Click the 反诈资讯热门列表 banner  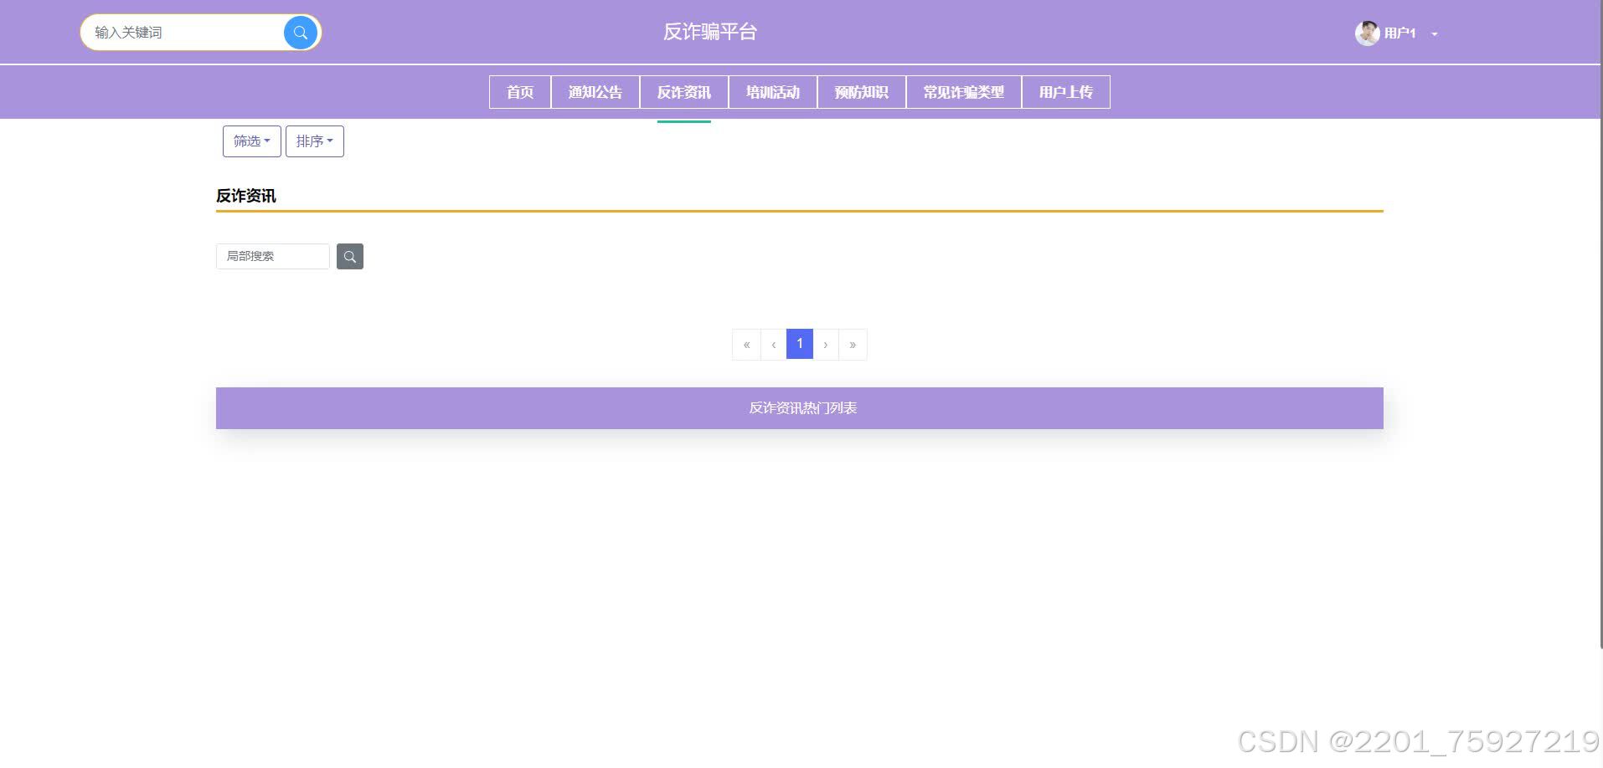(800, 408)
